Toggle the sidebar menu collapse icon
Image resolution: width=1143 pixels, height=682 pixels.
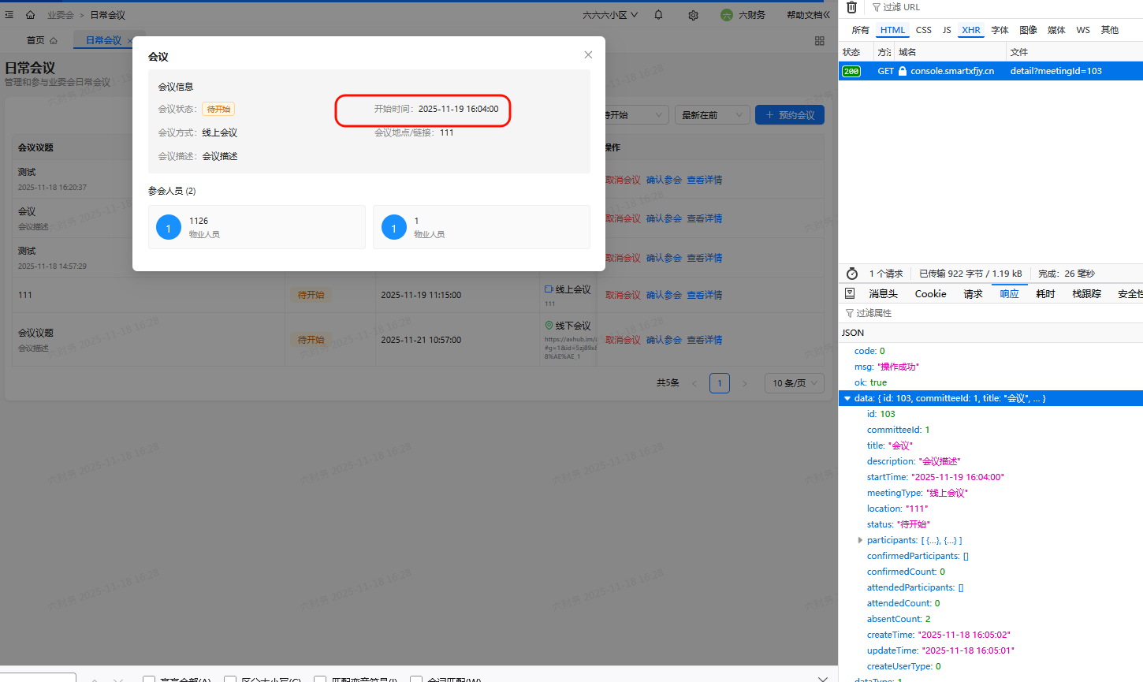click(9, 15)
